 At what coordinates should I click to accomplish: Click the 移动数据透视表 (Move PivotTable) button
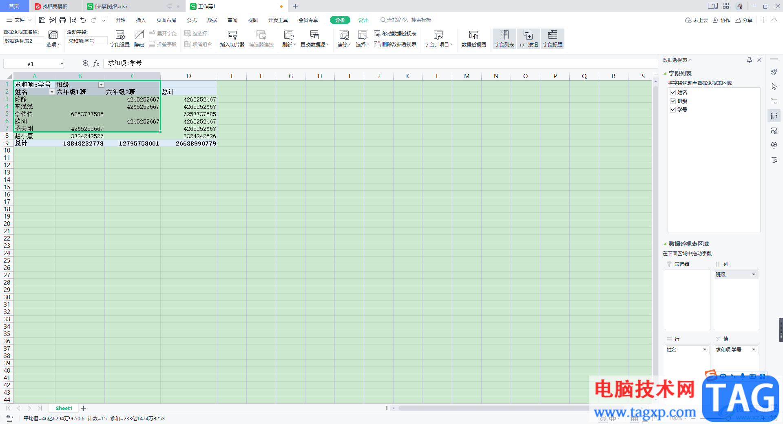[395, 33]
